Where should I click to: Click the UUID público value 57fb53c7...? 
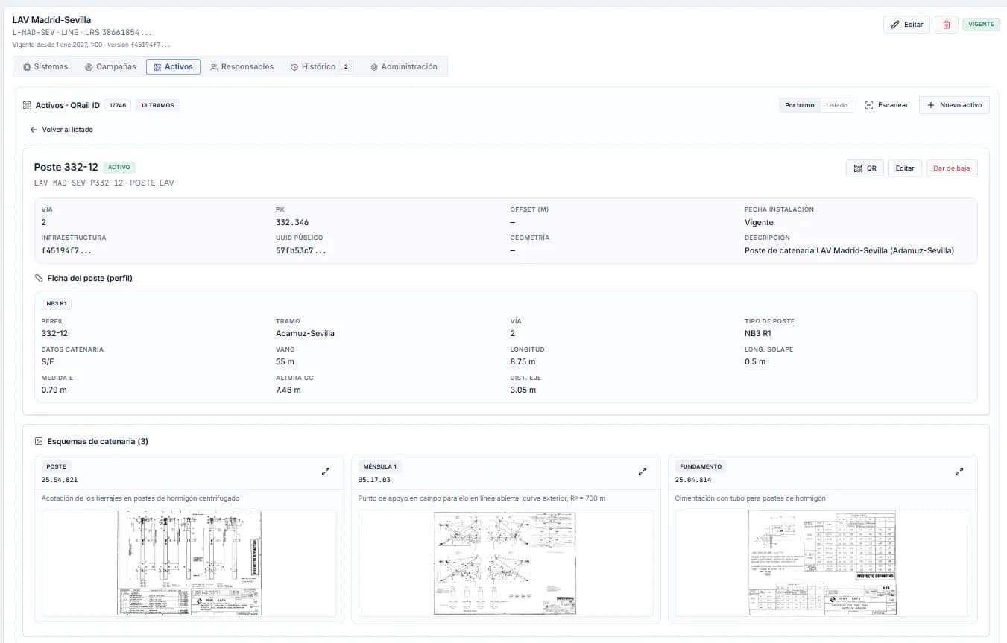pos(300,250)
